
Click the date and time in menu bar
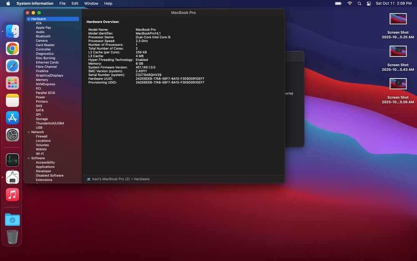pyautogui.click(x=394, y=3)
